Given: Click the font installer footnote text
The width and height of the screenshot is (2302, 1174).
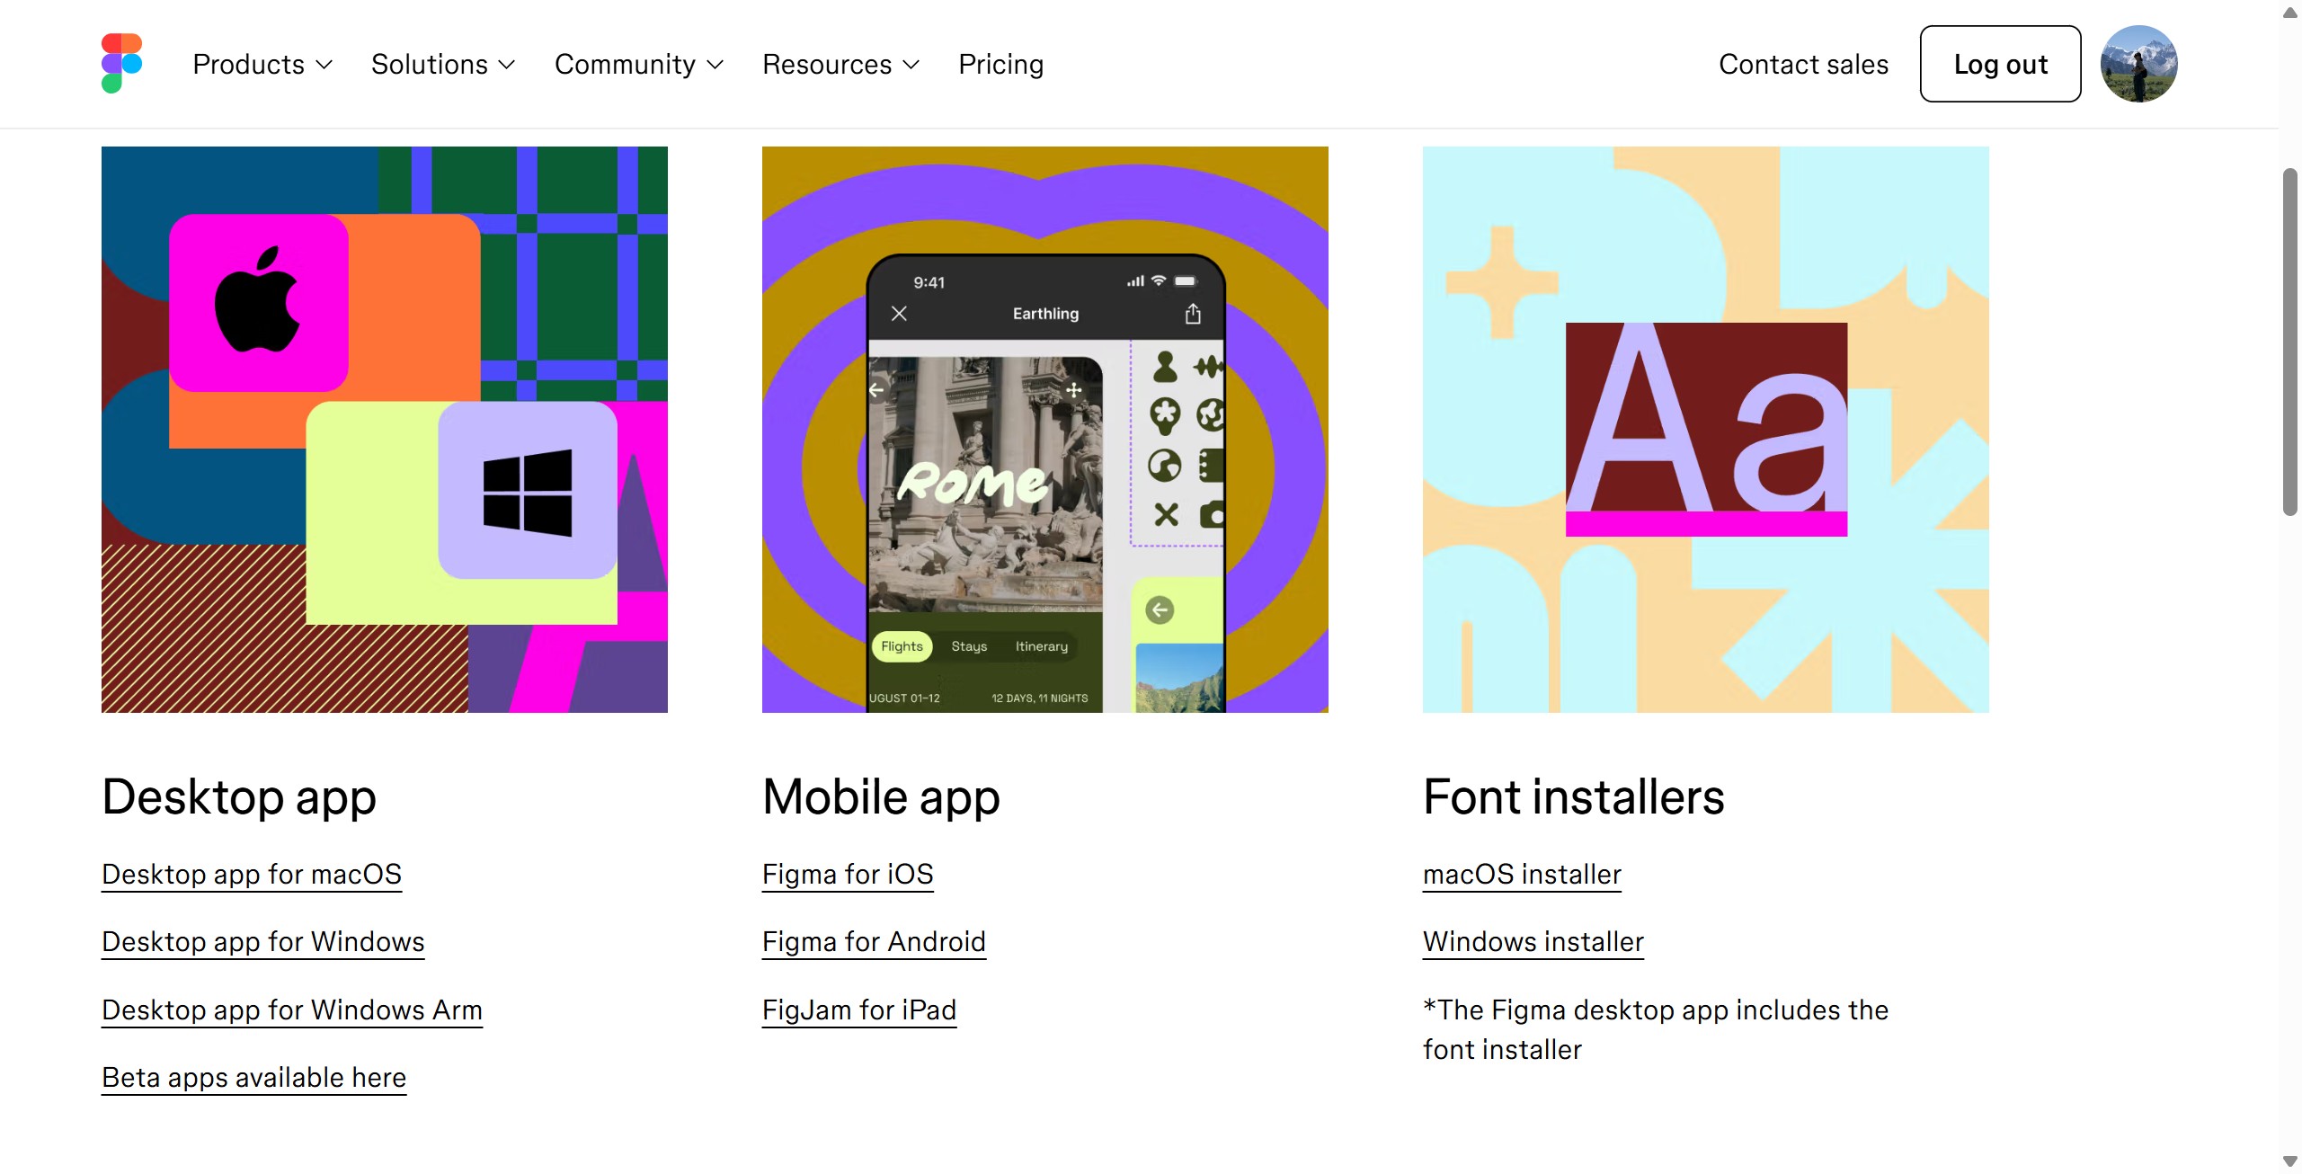Looking at the screenshot, I should tap(1656, 1030).
